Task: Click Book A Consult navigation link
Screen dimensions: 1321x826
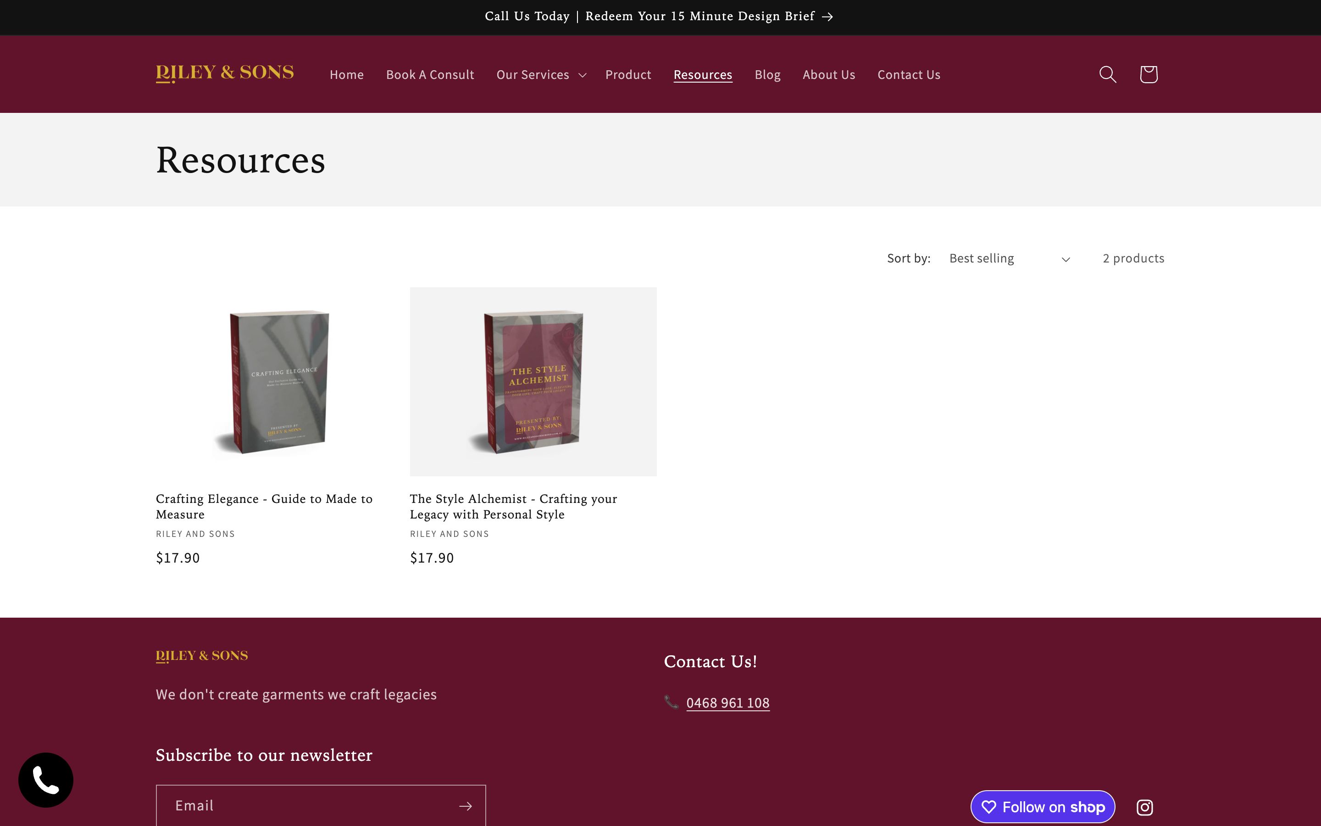Action: tap(430, 73)
